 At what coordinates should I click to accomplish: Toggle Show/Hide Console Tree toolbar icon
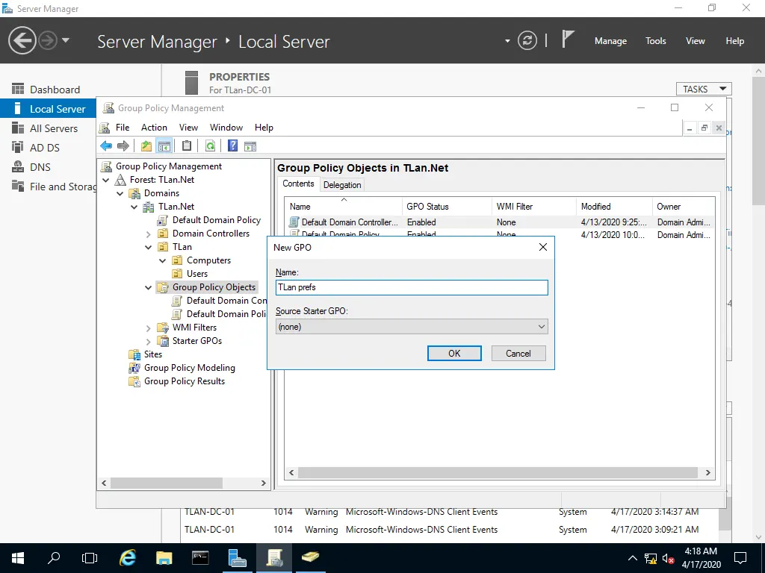(x=164, y=145)
